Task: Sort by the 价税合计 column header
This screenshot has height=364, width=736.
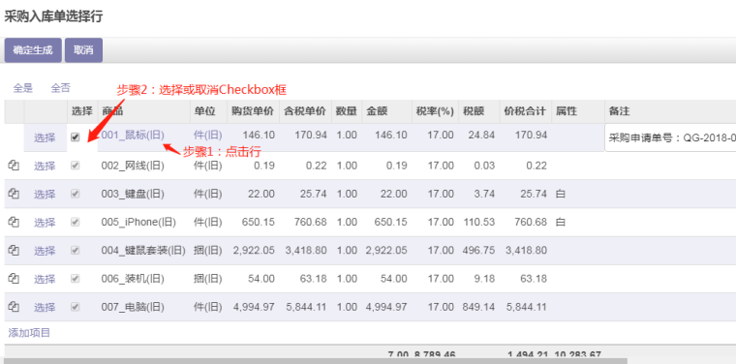Action: 525,111
